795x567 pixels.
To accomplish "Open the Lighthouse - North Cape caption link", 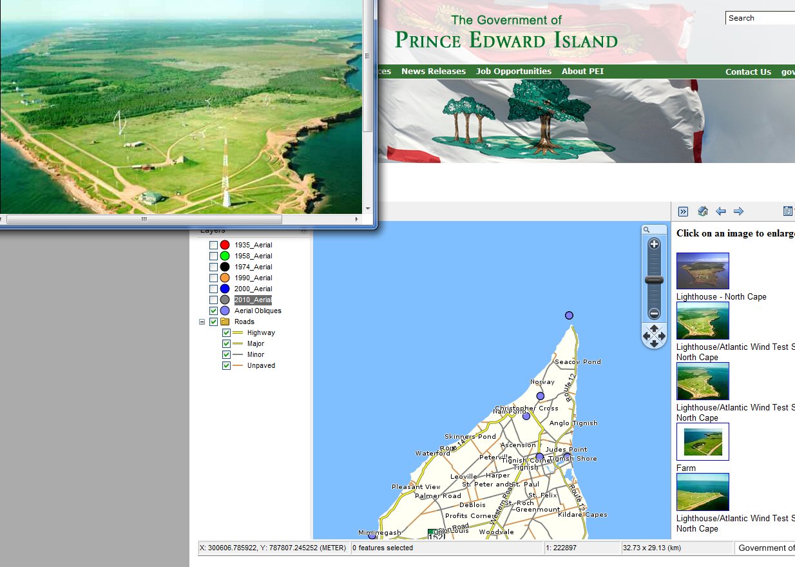I will [x=722, y=297].
